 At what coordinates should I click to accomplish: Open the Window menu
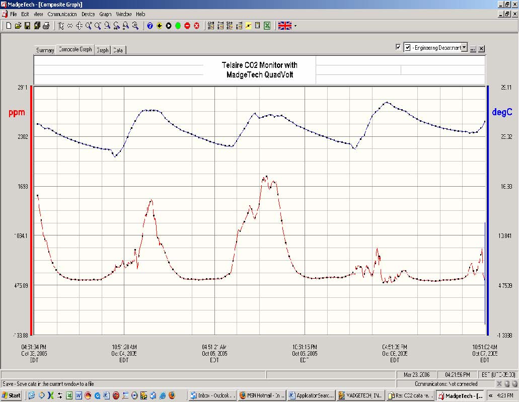point(124,14)
